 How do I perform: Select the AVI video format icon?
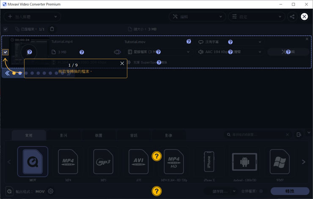139,161
